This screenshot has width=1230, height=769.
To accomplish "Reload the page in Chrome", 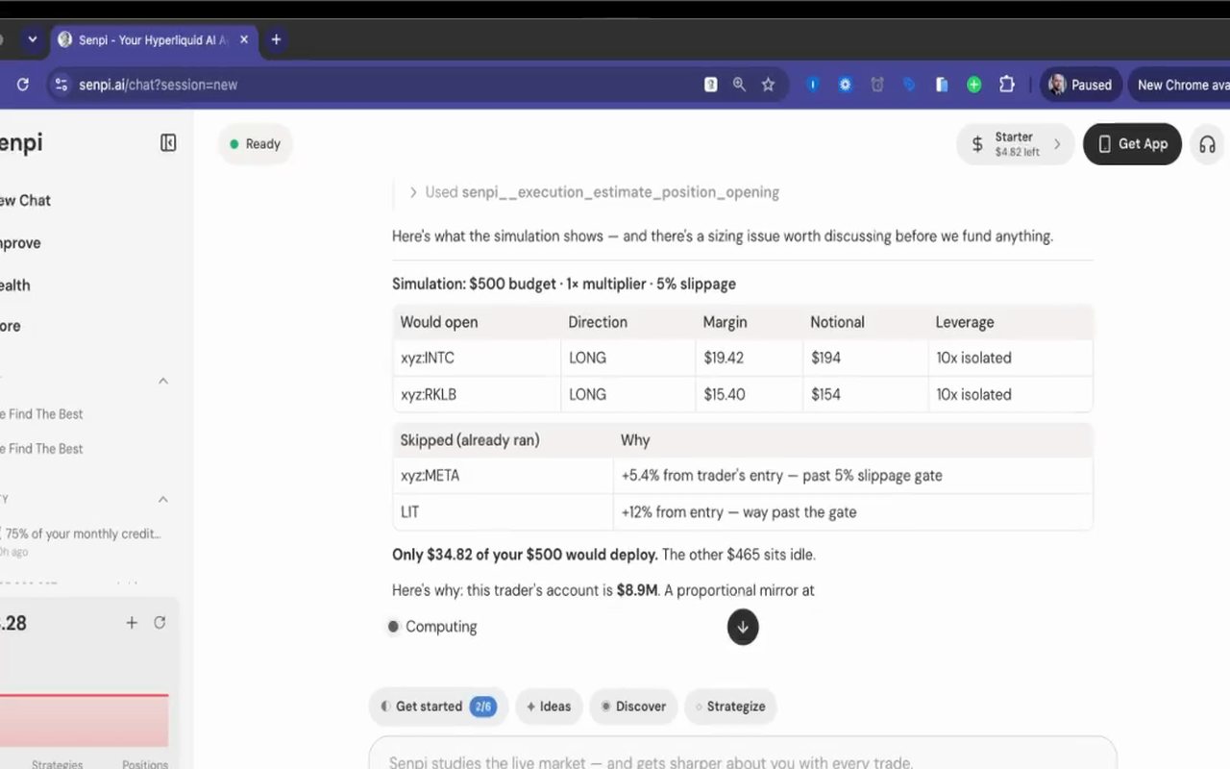I will [23, 85].
